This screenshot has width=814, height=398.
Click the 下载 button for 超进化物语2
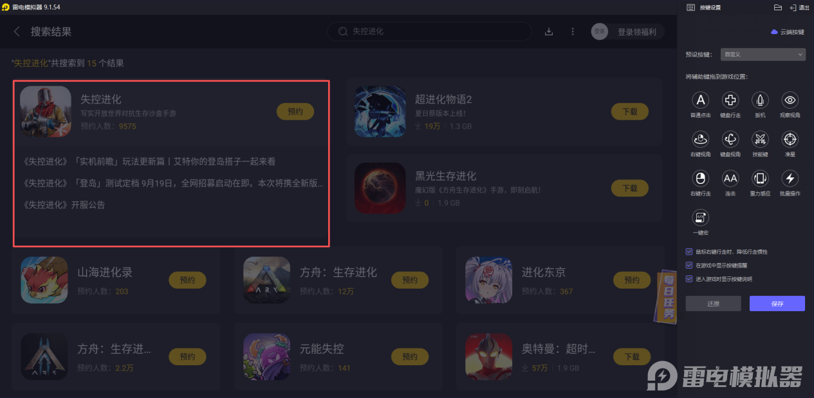630,111
